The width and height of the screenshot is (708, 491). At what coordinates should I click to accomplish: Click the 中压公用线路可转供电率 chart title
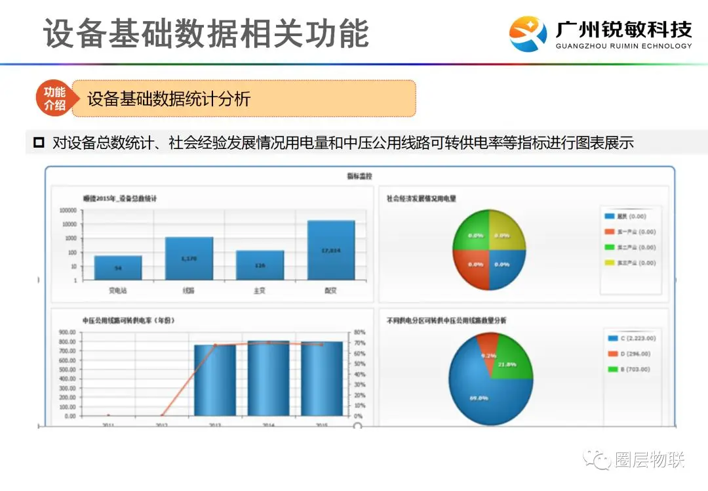(x=128, y=320)
